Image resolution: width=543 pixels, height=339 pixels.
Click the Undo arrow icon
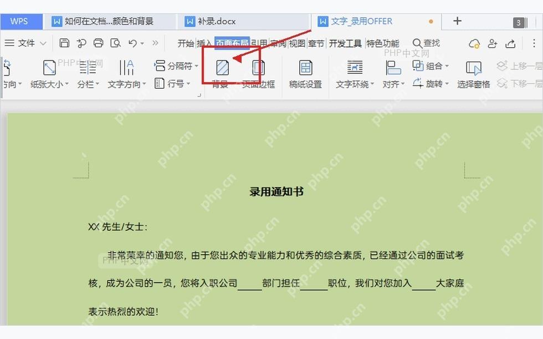tap(132, 43)
